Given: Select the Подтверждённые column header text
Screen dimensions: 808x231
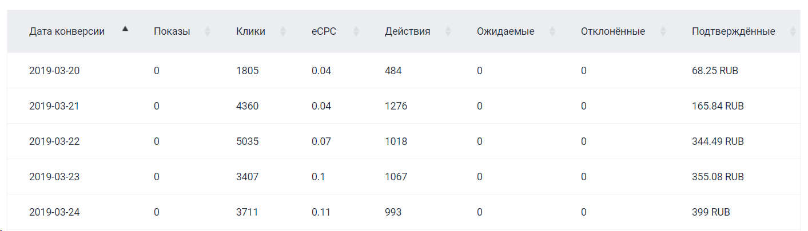Looking at the screenshot, I should tap(733, 31).
